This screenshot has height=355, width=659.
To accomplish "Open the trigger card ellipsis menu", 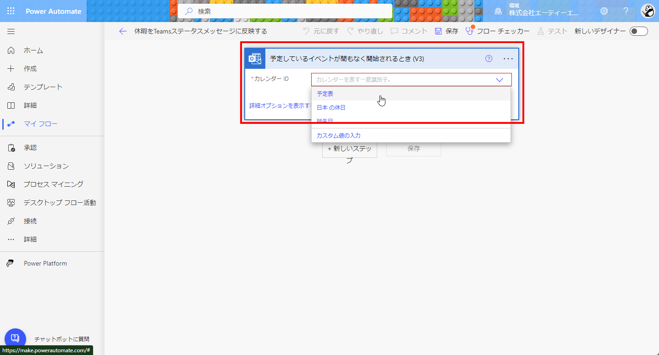I will pos(508,59).
